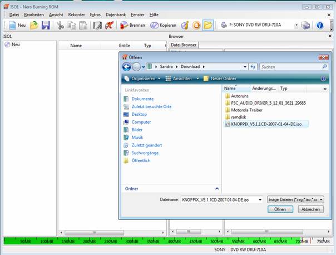Click the Abbrechen button
The height and width of the screenshot is (255, 336).
tap(311, 209)
